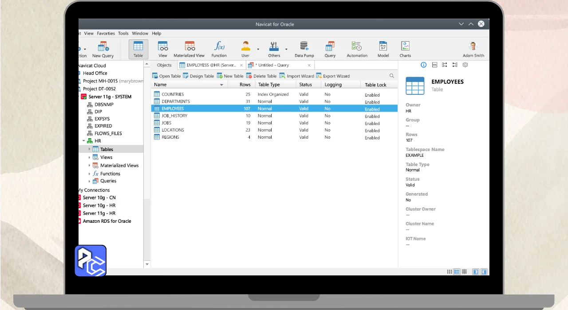The image size is (568, 310).
Task: Click the Automation toolbar icon
Action: click(x=357, y=49)
